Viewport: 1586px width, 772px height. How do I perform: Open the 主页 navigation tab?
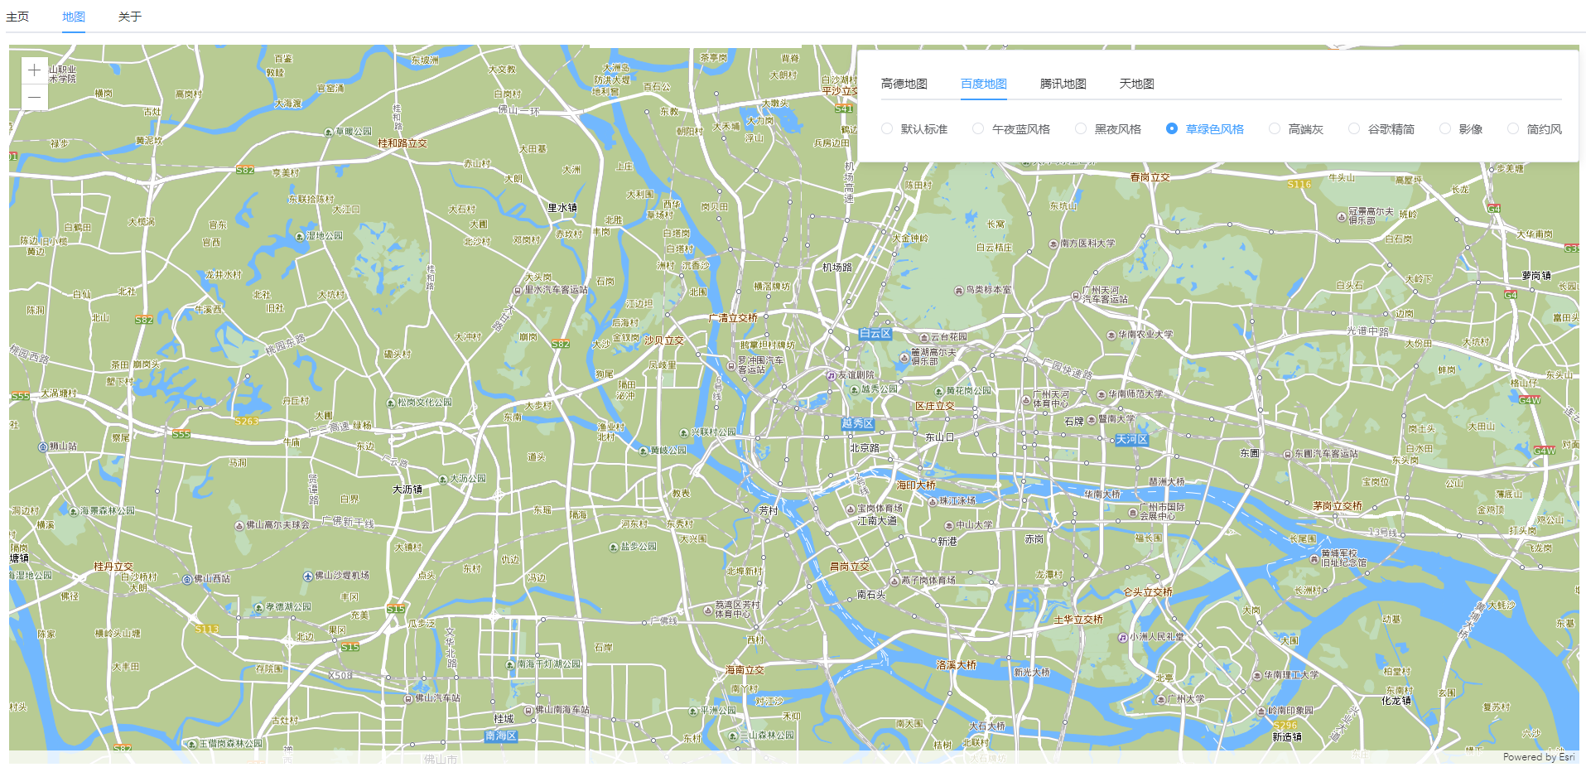pos(18,15)
